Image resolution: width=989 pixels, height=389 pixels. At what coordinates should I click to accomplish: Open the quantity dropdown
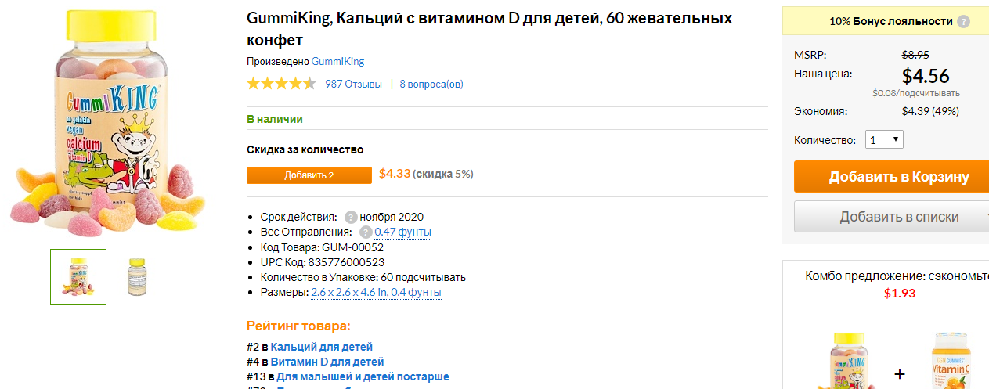tap(884, 140)
